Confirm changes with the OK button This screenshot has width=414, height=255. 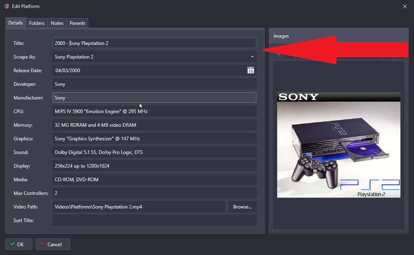pyautogui.click(x=19, y=244)
